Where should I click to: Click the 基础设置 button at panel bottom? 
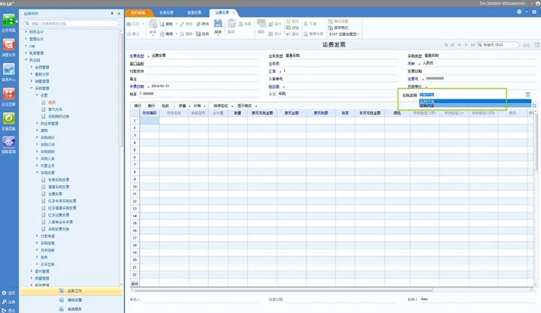coord(72,299)
